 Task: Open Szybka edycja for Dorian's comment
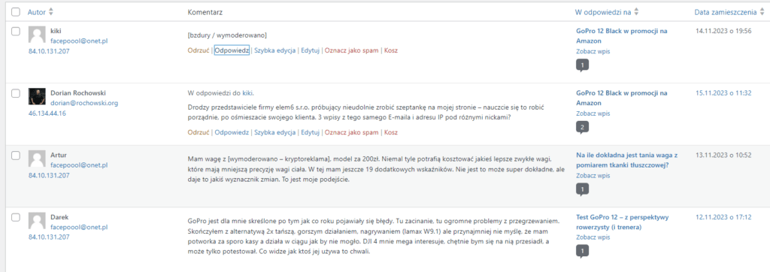coord(274,132)
